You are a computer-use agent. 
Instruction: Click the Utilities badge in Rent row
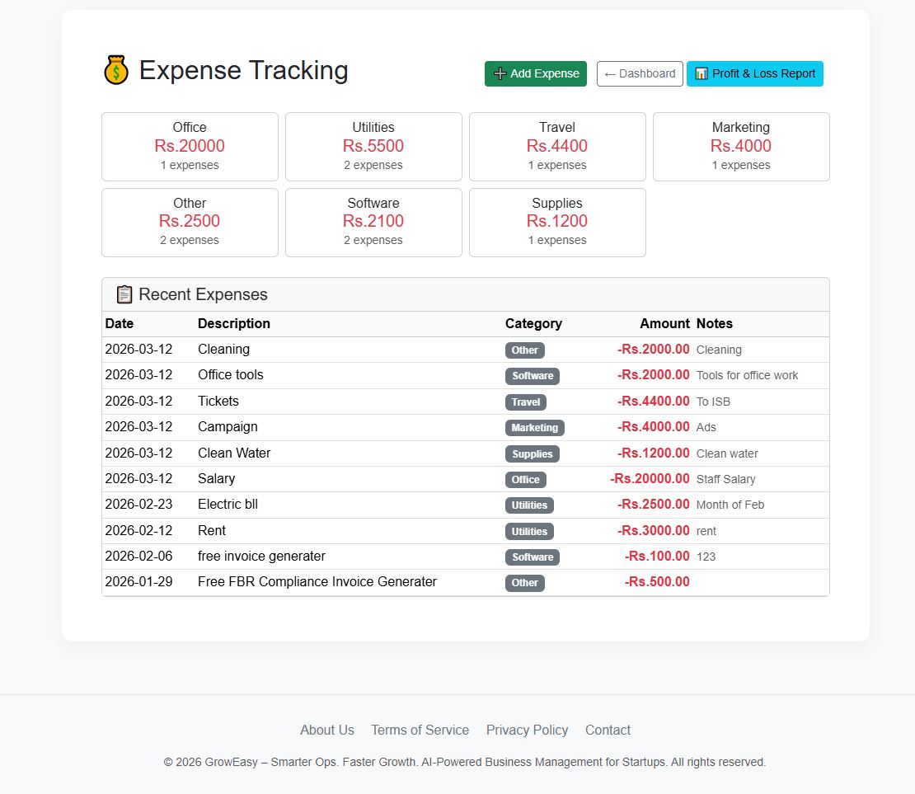coord(529,531)
